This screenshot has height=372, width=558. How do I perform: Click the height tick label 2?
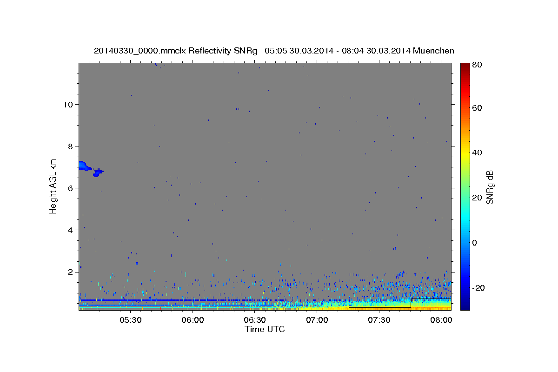point(70,272)
